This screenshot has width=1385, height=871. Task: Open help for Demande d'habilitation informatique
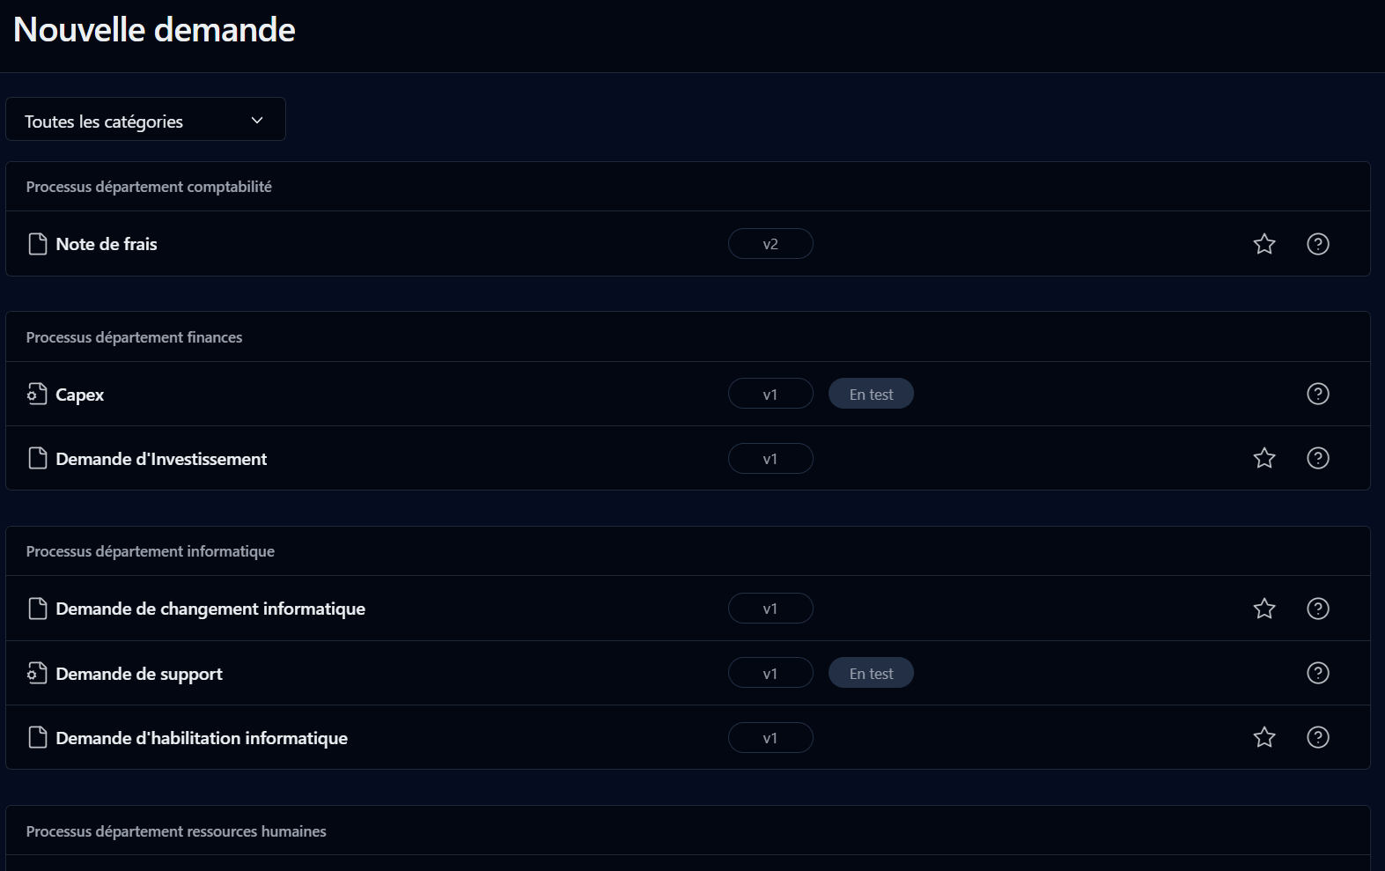pos(1318,737)
